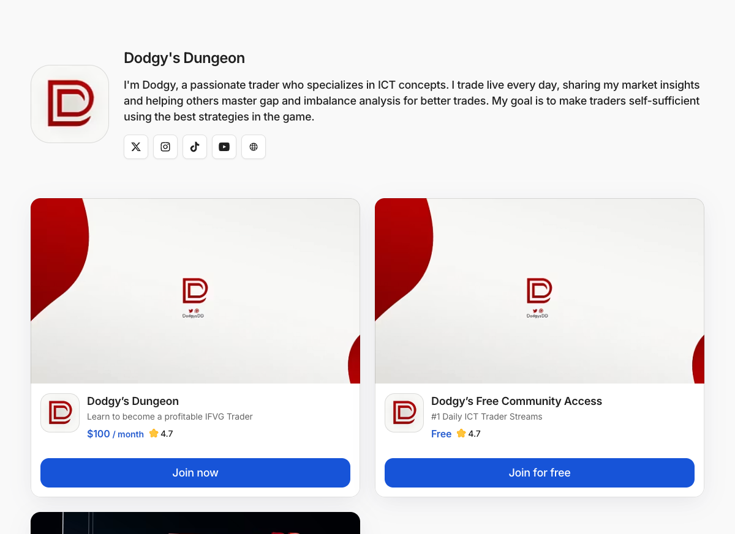Click the "#1 Daily ICT Trader Streams" subtitle
This screenshot has height=534, width=735.
tap(486, 417)
